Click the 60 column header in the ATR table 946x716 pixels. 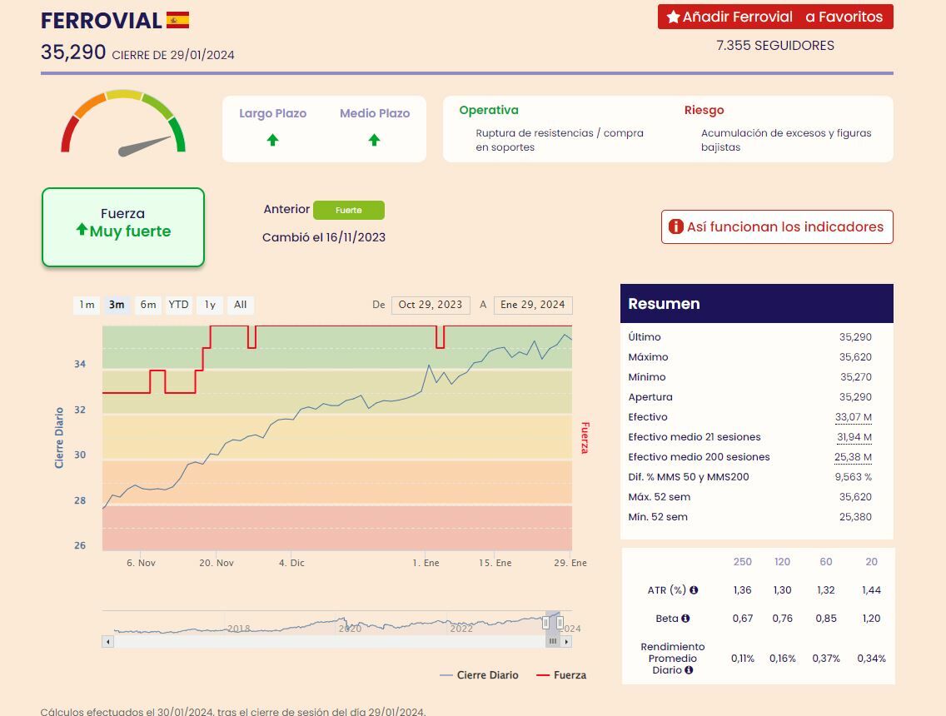pyautogui.click(x=826, y=562)
